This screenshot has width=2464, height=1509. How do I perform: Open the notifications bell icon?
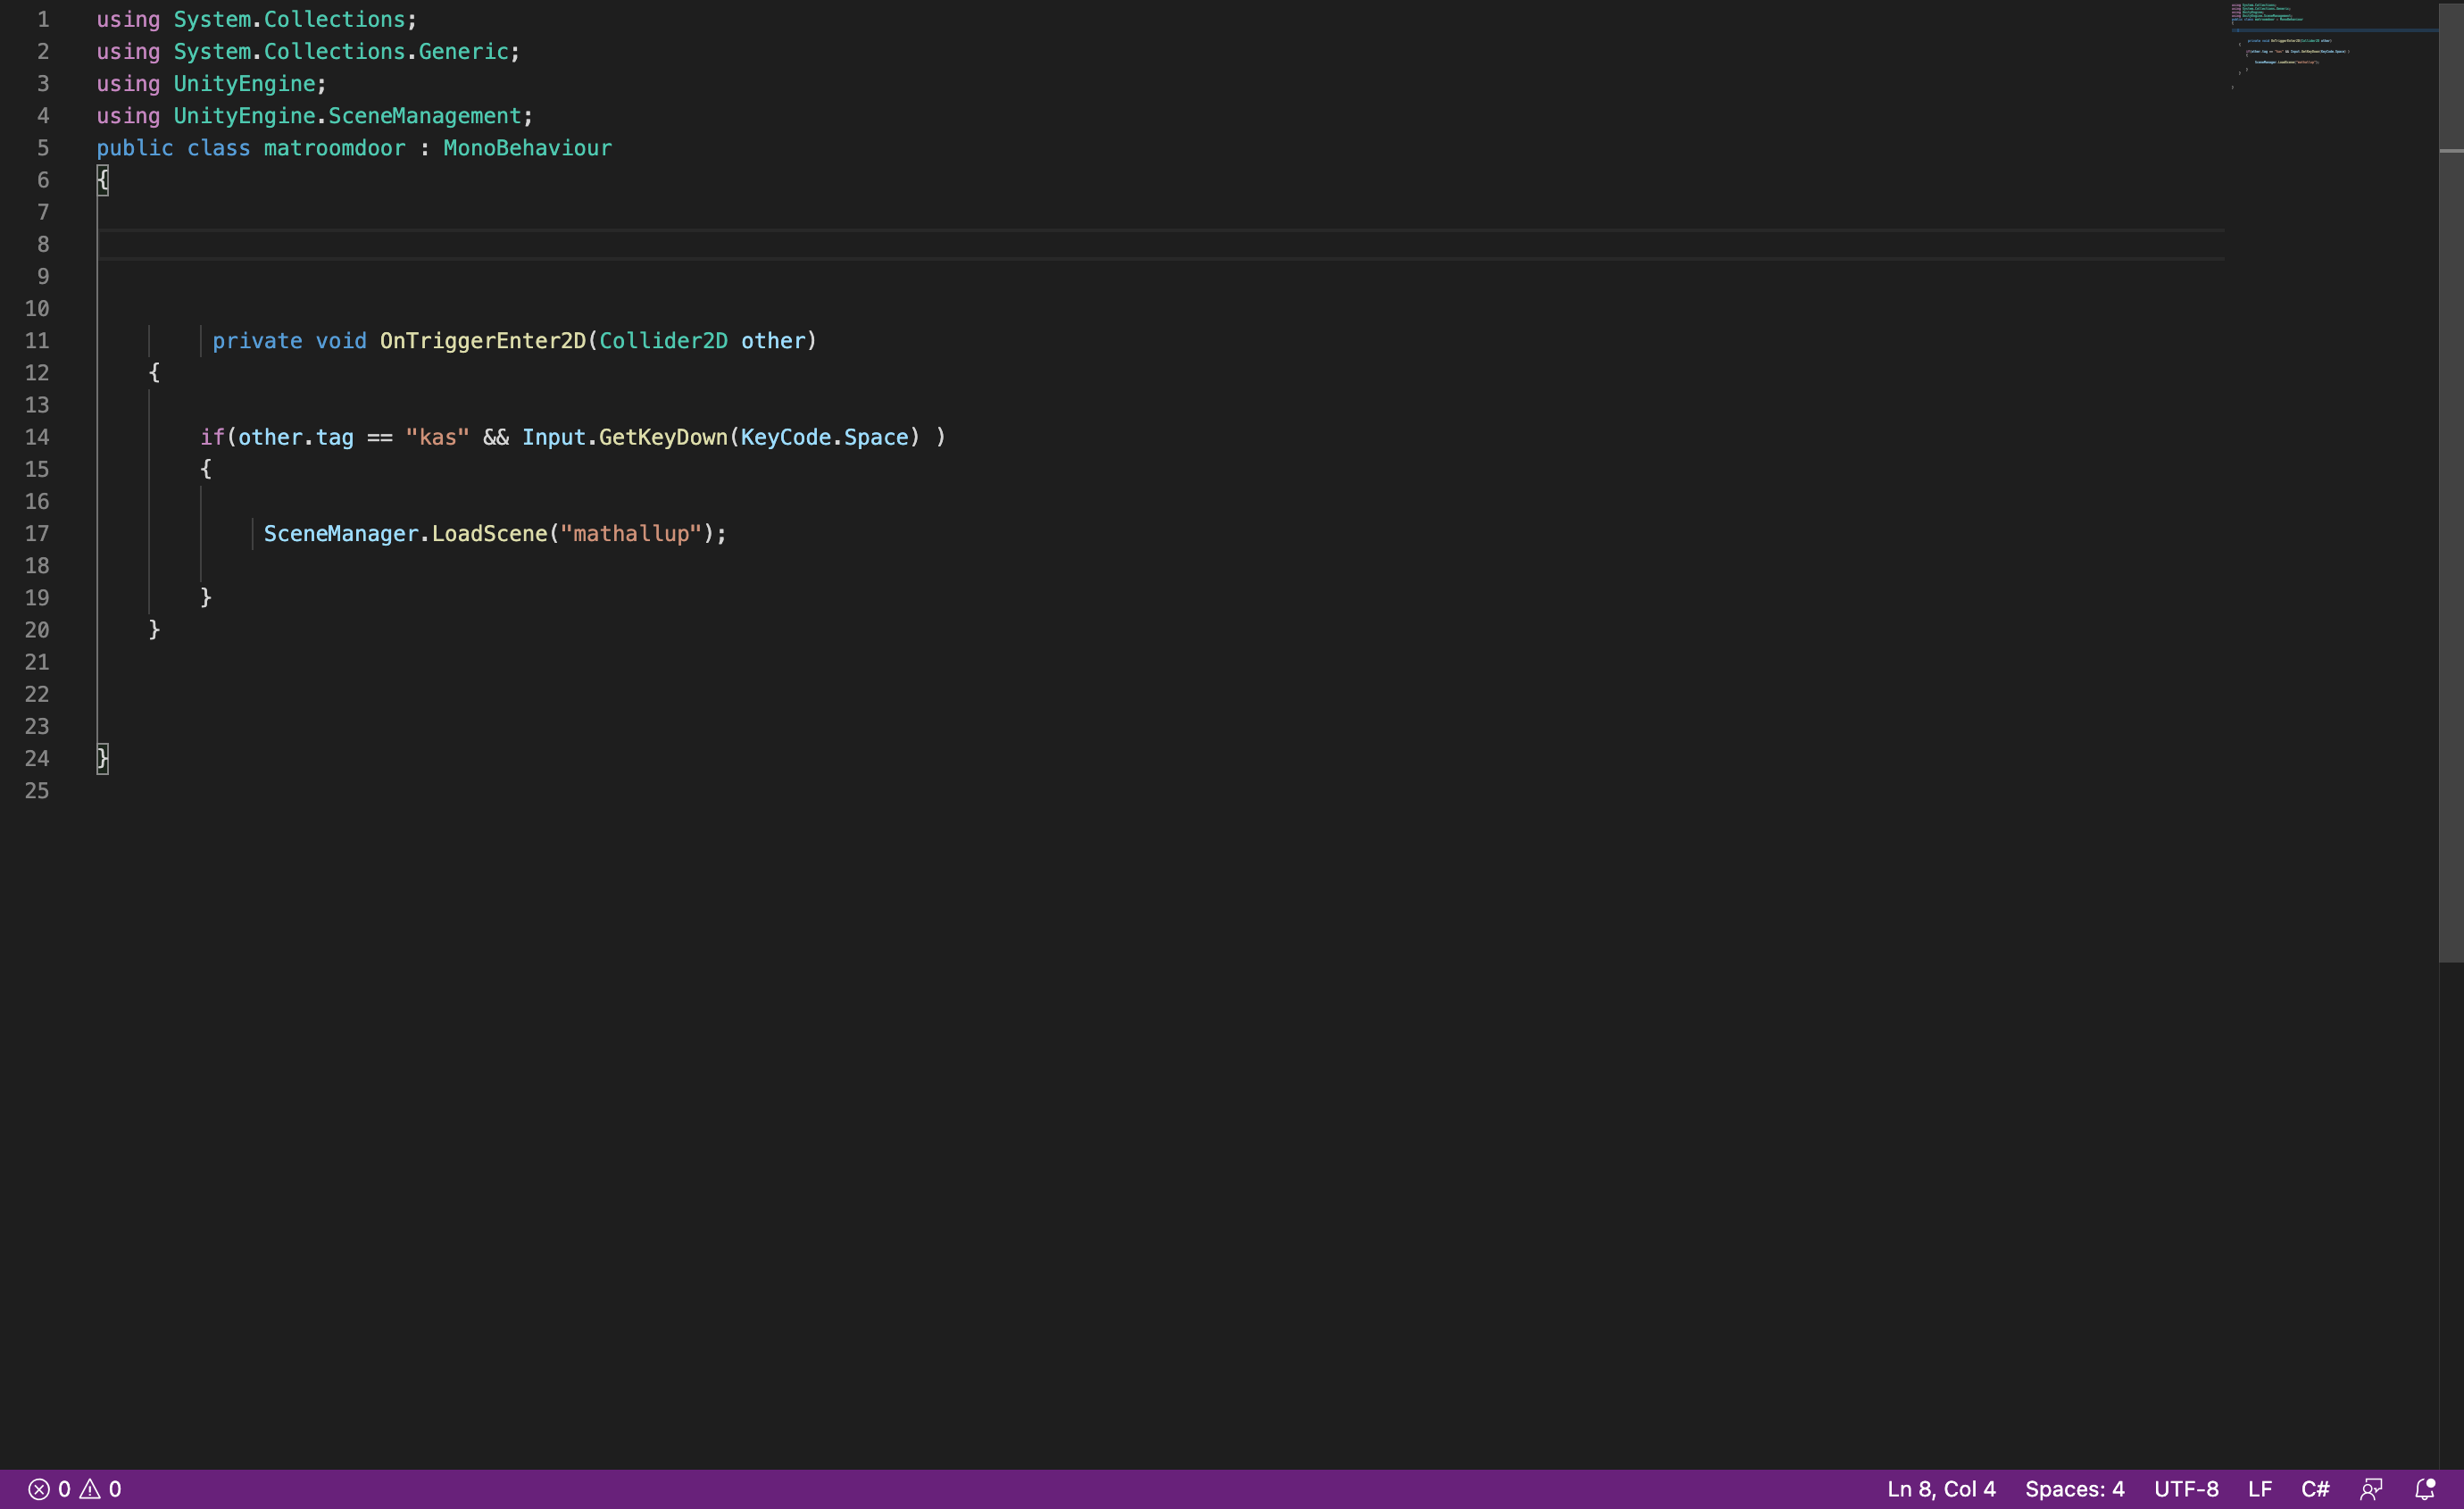point(2424,1489)
